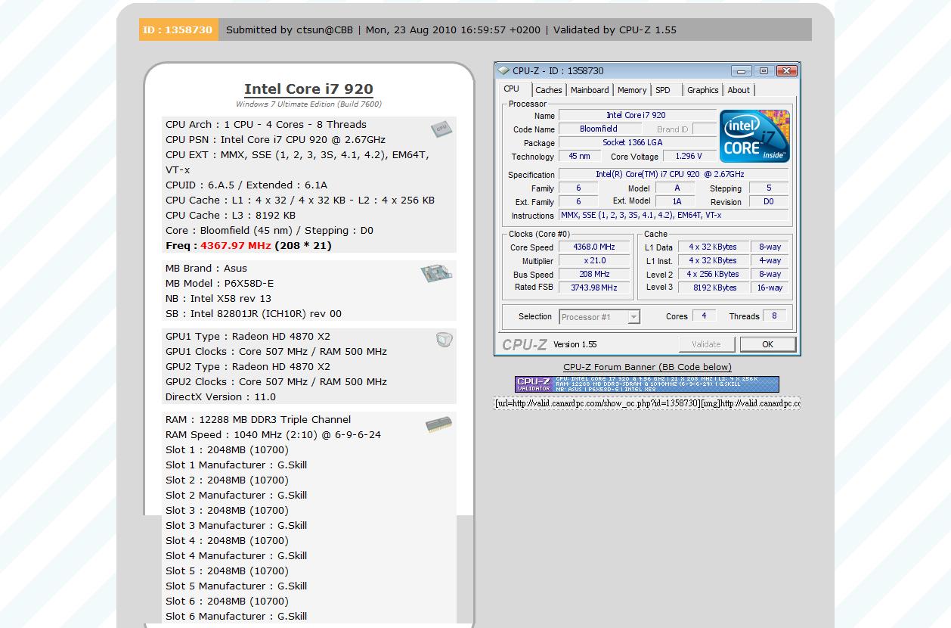Close the CPU-Z window
Screen dimensions: 951x628
[x=786, y=71]
